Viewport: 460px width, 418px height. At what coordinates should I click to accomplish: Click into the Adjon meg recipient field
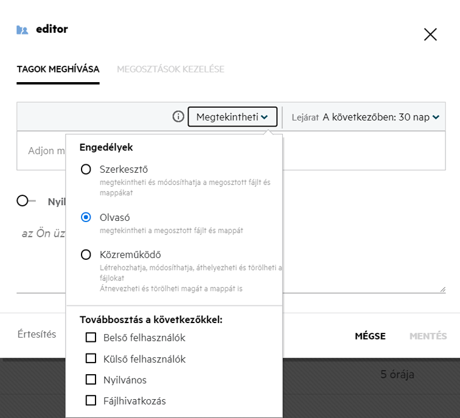point(43,150)
